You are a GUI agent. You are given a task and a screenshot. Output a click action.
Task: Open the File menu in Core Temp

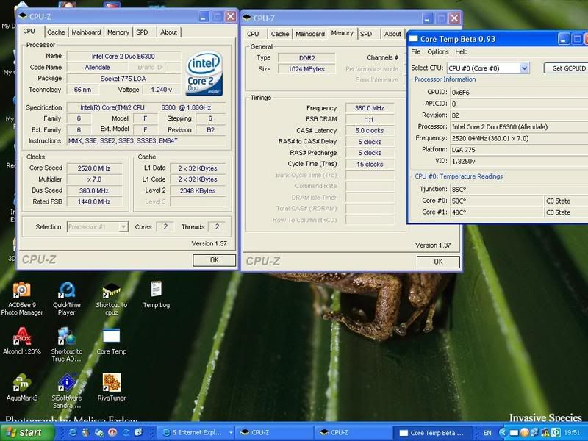[416, 51]
